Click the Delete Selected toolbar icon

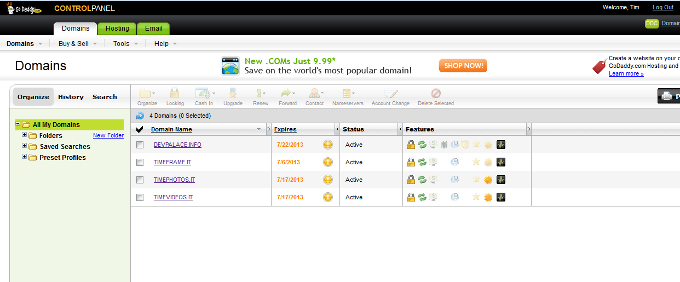435,94
